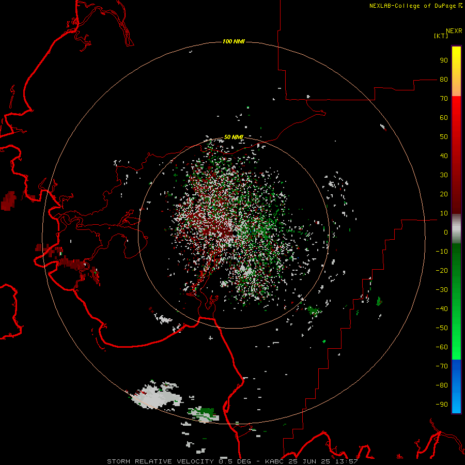Click the large gray echo patch near the southern ring
465x465 pixels.
click(x=156, y=396)
